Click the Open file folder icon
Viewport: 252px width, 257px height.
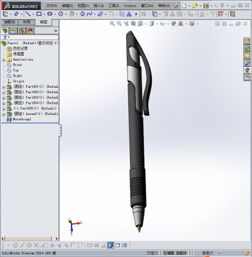tap(195, 6)
